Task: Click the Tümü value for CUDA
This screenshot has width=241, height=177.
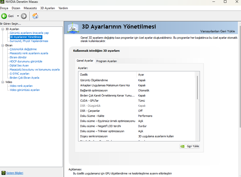Action: point(141,101)
